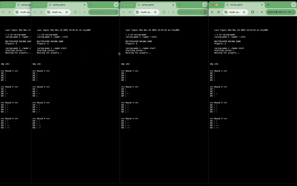Close racing-game tab in third window

click(173, 5)
